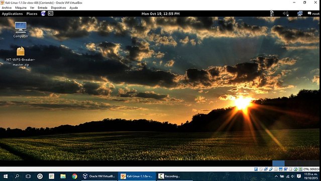Open the Ver menu
Image resolution: width=321 pixels, height=181 pixels.
[x=32, y=8]
